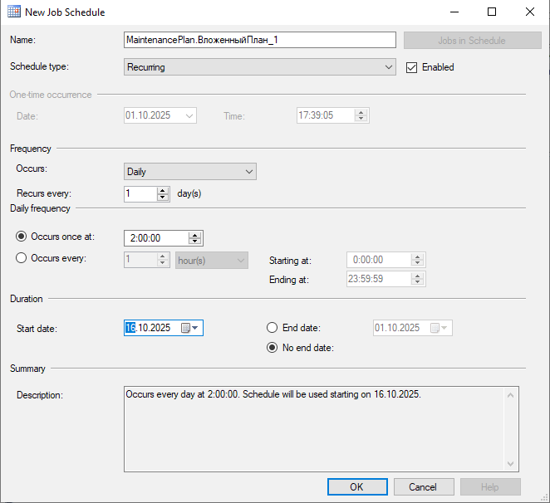Screen dimensions: 550x503
Task: Decrease the Recurs every days value
Action: tap(163, 198)
